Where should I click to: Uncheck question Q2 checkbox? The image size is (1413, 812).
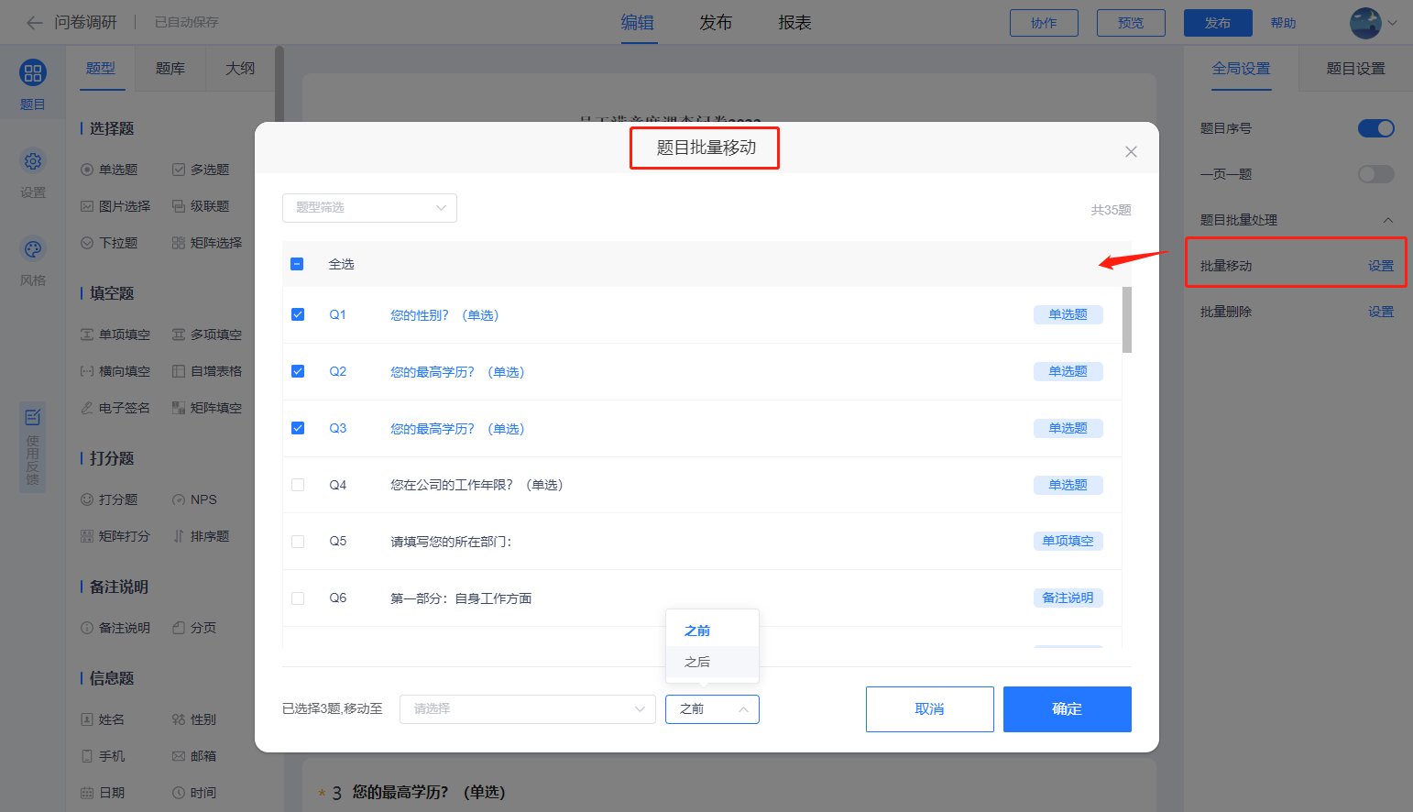(x=298, y=371)
